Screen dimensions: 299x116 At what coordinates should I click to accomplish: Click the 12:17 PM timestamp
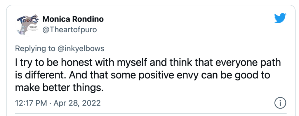pyautogui.click(x=31, y=103)
